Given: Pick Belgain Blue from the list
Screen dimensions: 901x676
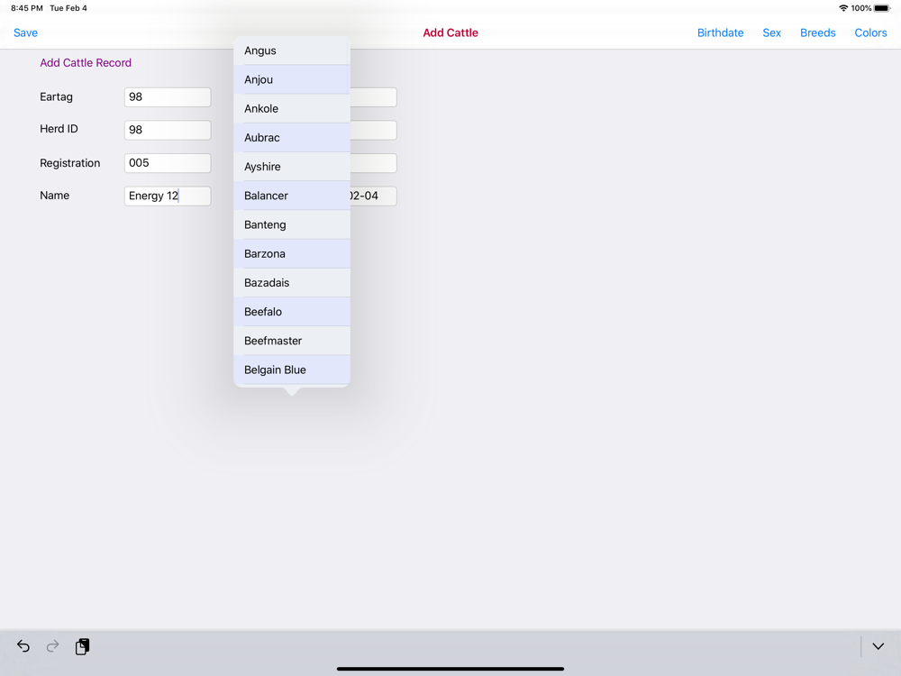Looking at the screenshot, I should [x=292, y=370].
